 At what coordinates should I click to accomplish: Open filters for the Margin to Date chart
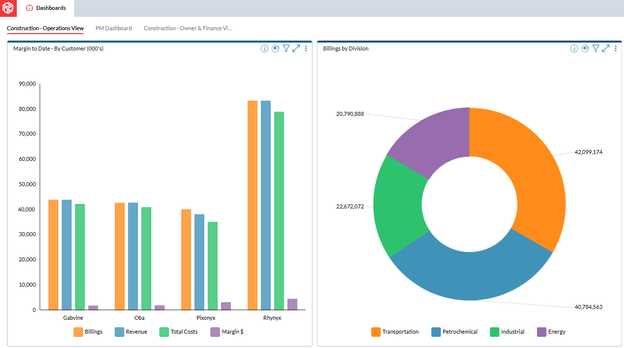click(286, 49)
